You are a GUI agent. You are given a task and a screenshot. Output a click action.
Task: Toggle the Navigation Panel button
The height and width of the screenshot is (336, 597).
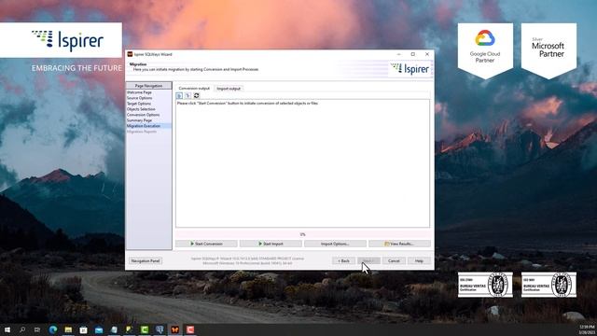point(146,261)
